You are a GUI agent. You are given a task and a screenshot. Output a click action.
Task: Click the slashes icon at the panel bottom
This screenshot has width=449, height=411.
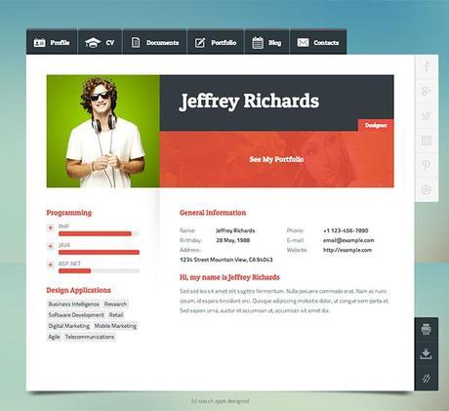coord(427,378)
